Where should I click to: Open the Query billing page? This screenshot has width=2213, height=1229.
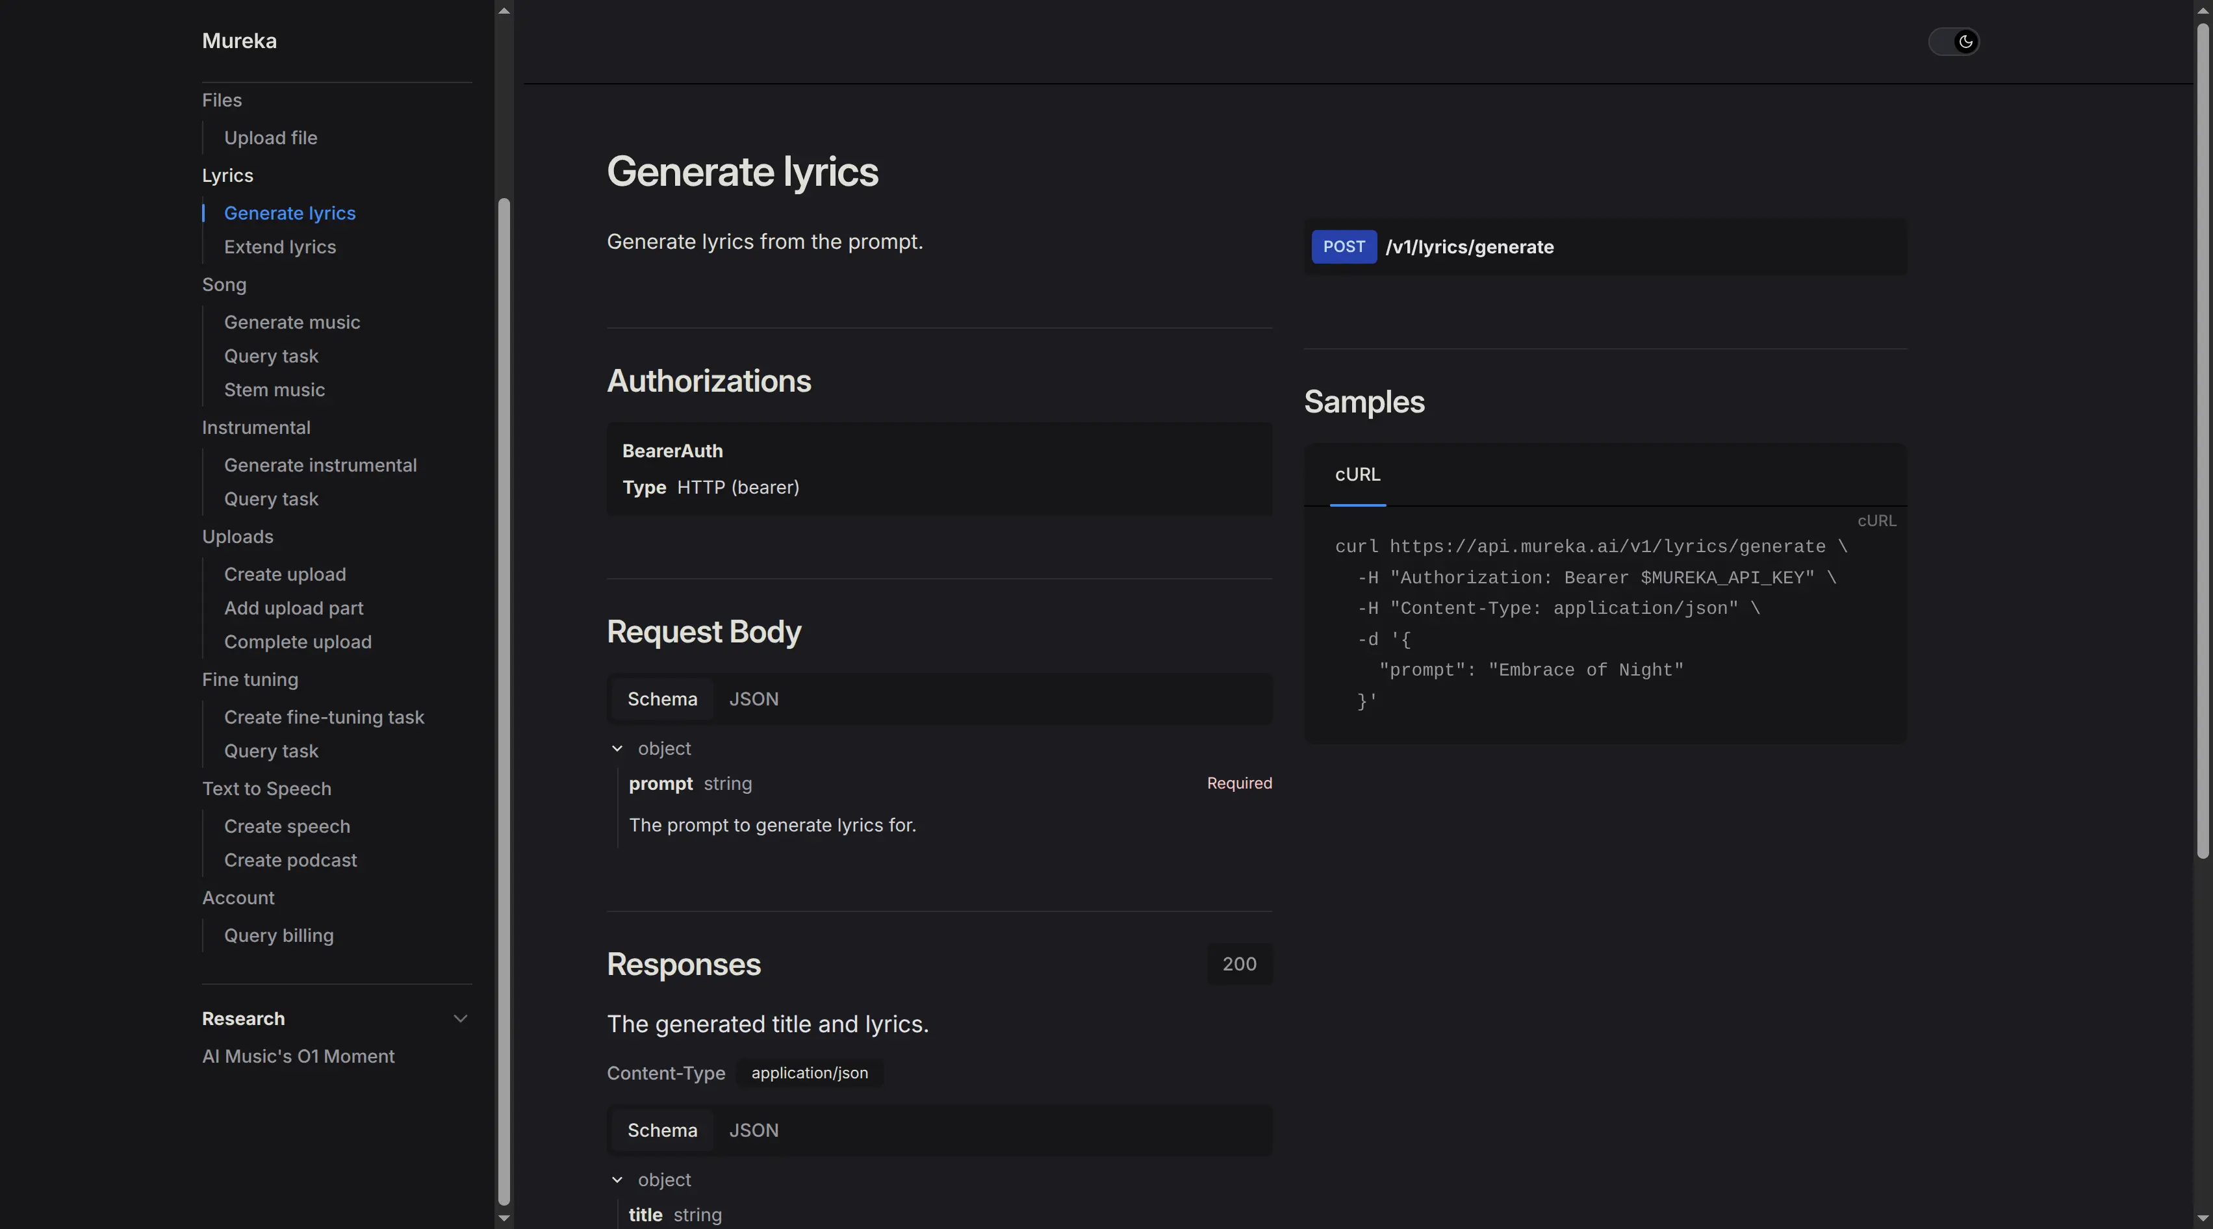(x=279, y=935)
